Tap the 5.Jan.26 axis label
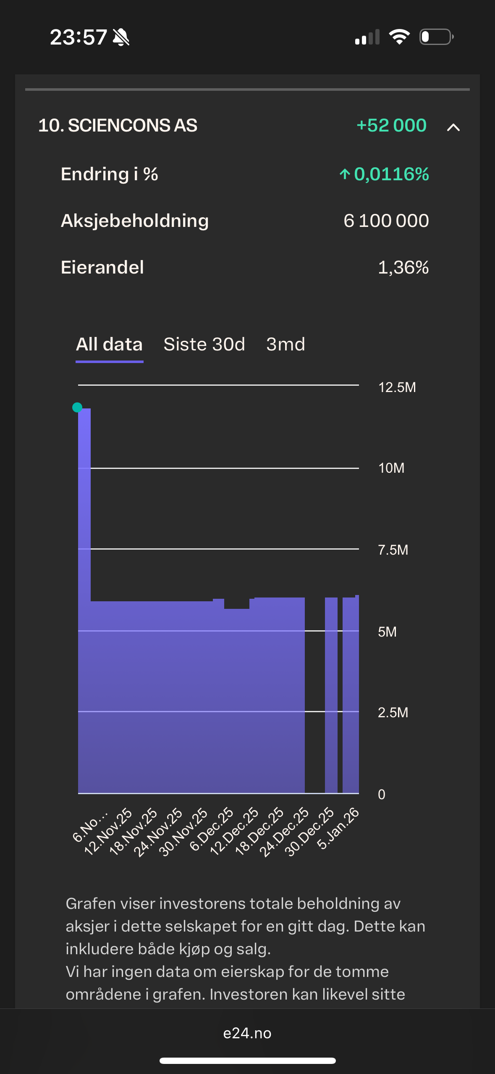This screenshot has height=1074, width=495. 338,828
